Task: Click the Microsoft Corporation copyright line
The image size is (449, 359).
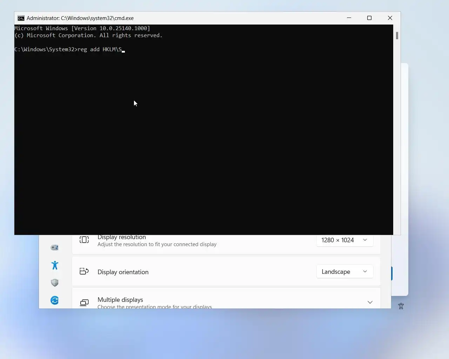Action: [88, 35]
